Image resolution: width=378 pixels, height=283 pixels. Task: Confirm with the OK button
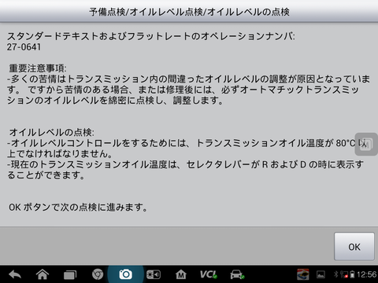pos(354,247)
